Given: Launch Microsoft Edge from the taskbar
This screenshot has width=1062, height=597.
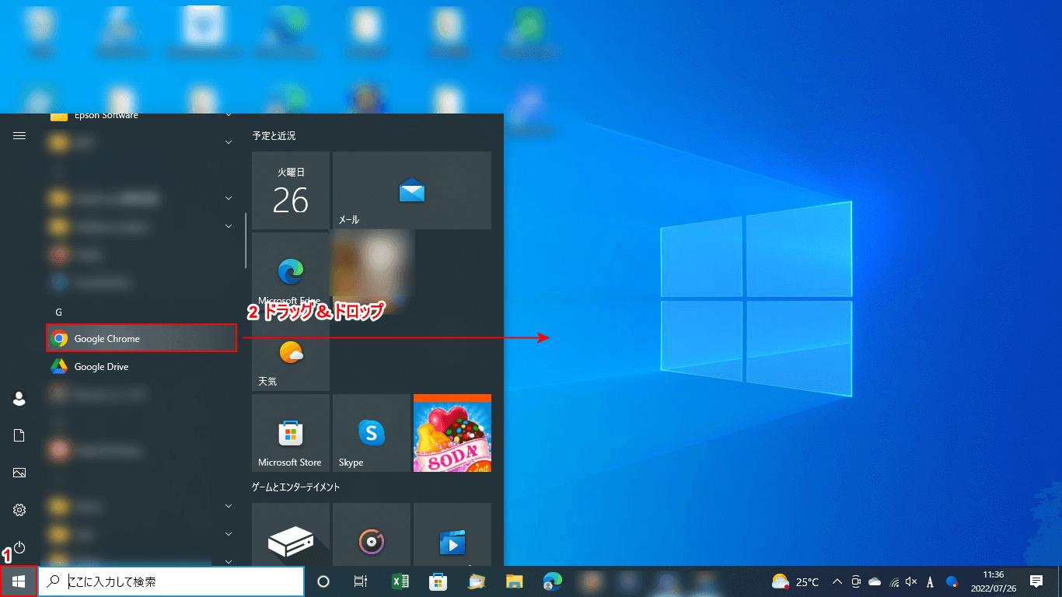Looking at the screenshot, I should (x=552, y=581).
